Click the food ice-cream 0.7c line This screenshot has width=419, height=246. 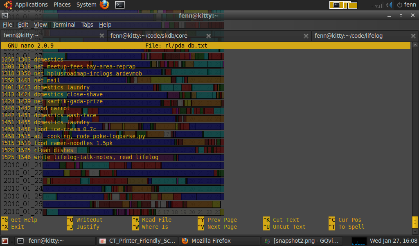click(x=49, y=129)
